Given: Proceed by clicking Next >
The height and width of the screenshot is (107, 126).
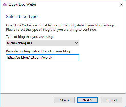Looking at the screenshot, I should 87,100.
